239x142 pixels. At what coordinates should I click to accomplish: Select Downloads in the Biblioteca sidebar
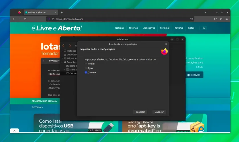71,55
